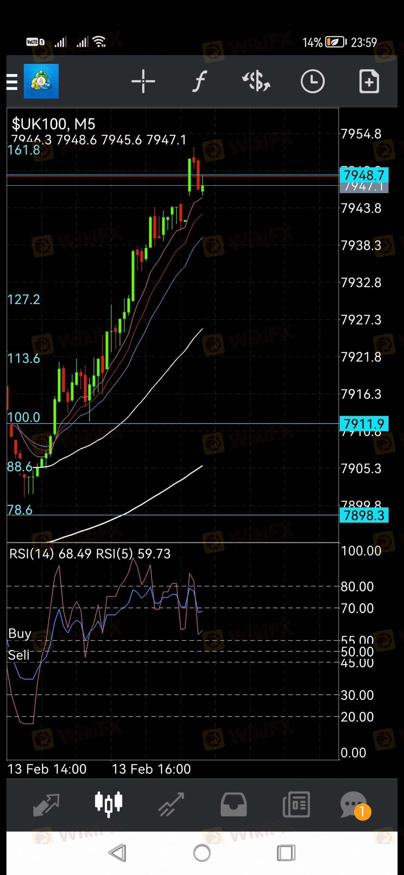The height and width of the screenshot is (875, 404).
Task: Tap the 7927.3 price scale value
Action: pos(361,320)
